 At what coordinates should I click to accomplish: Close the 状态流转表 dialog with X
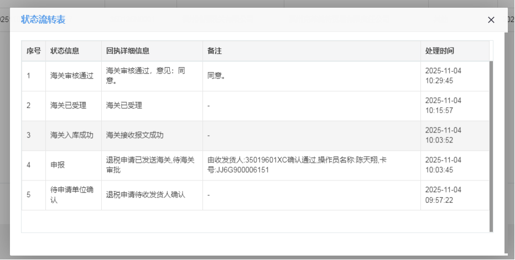[x=491, y=20]
